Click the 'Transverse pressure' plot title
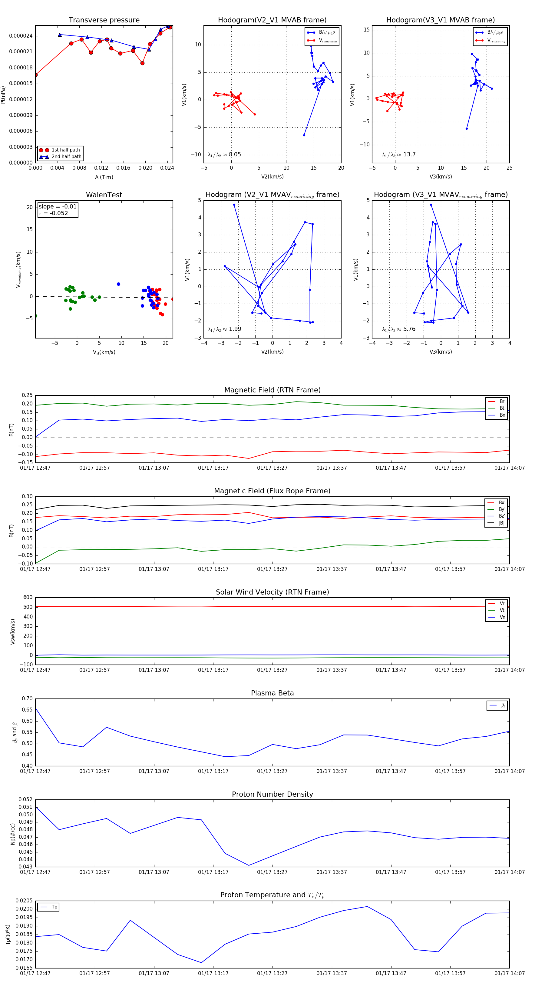The width and height of the screenshot is (545, 1000). tap(104, 20)
